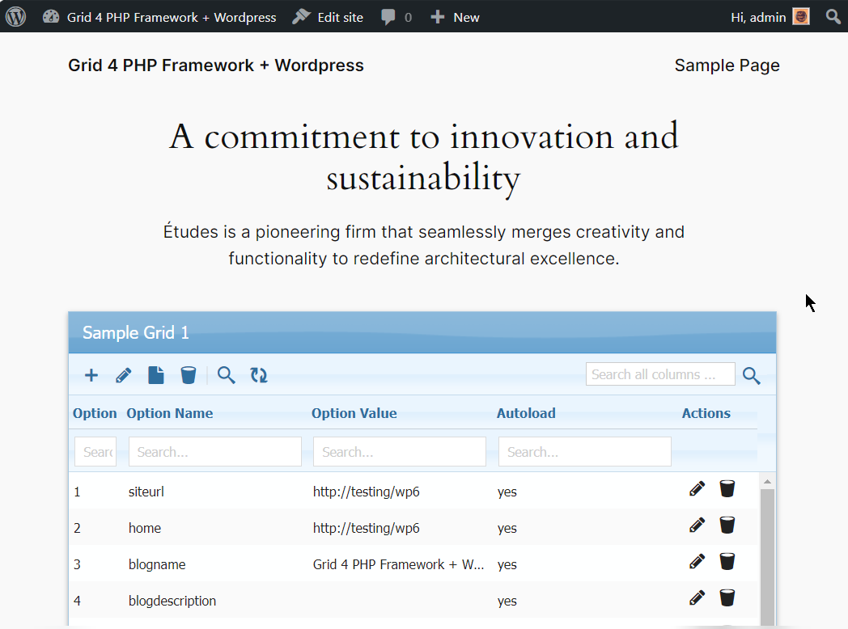The width and height of the screenshot is (848, 629).
Task: Edit the siteurl row with pencil icon
Action: 697,488
